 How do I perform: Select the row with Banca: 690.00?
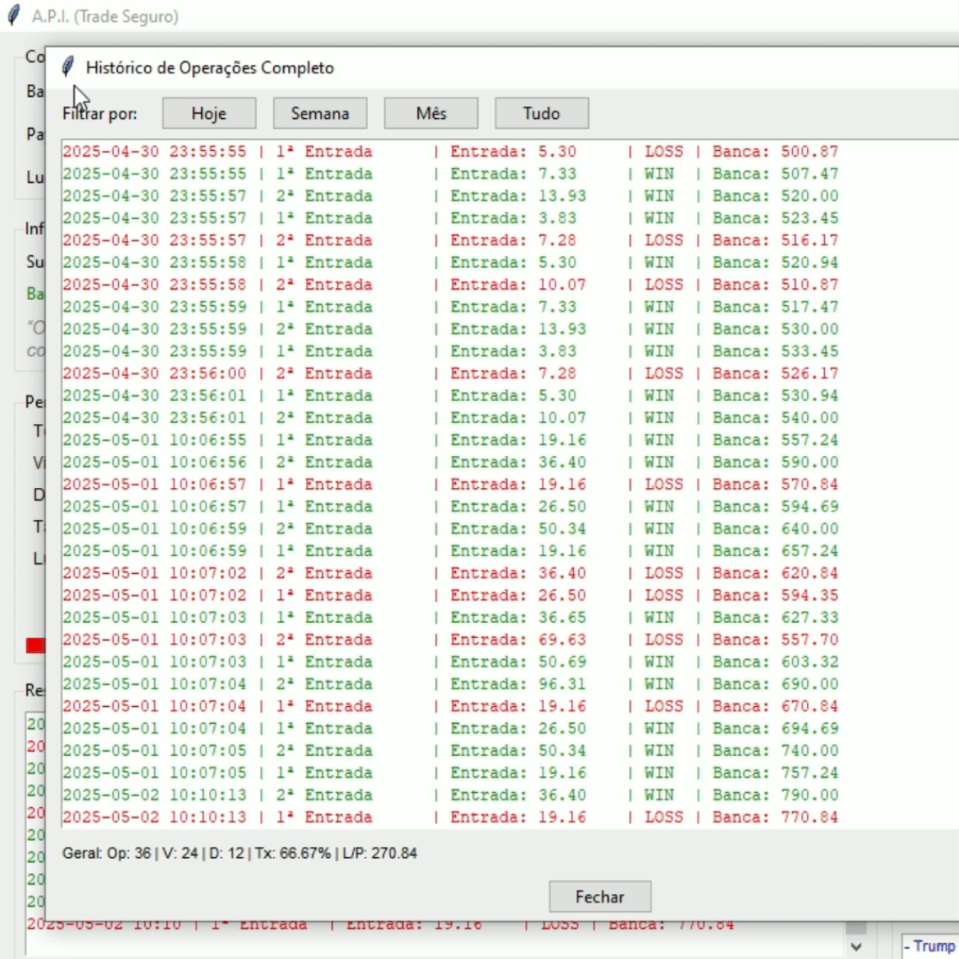coord(450,684)
